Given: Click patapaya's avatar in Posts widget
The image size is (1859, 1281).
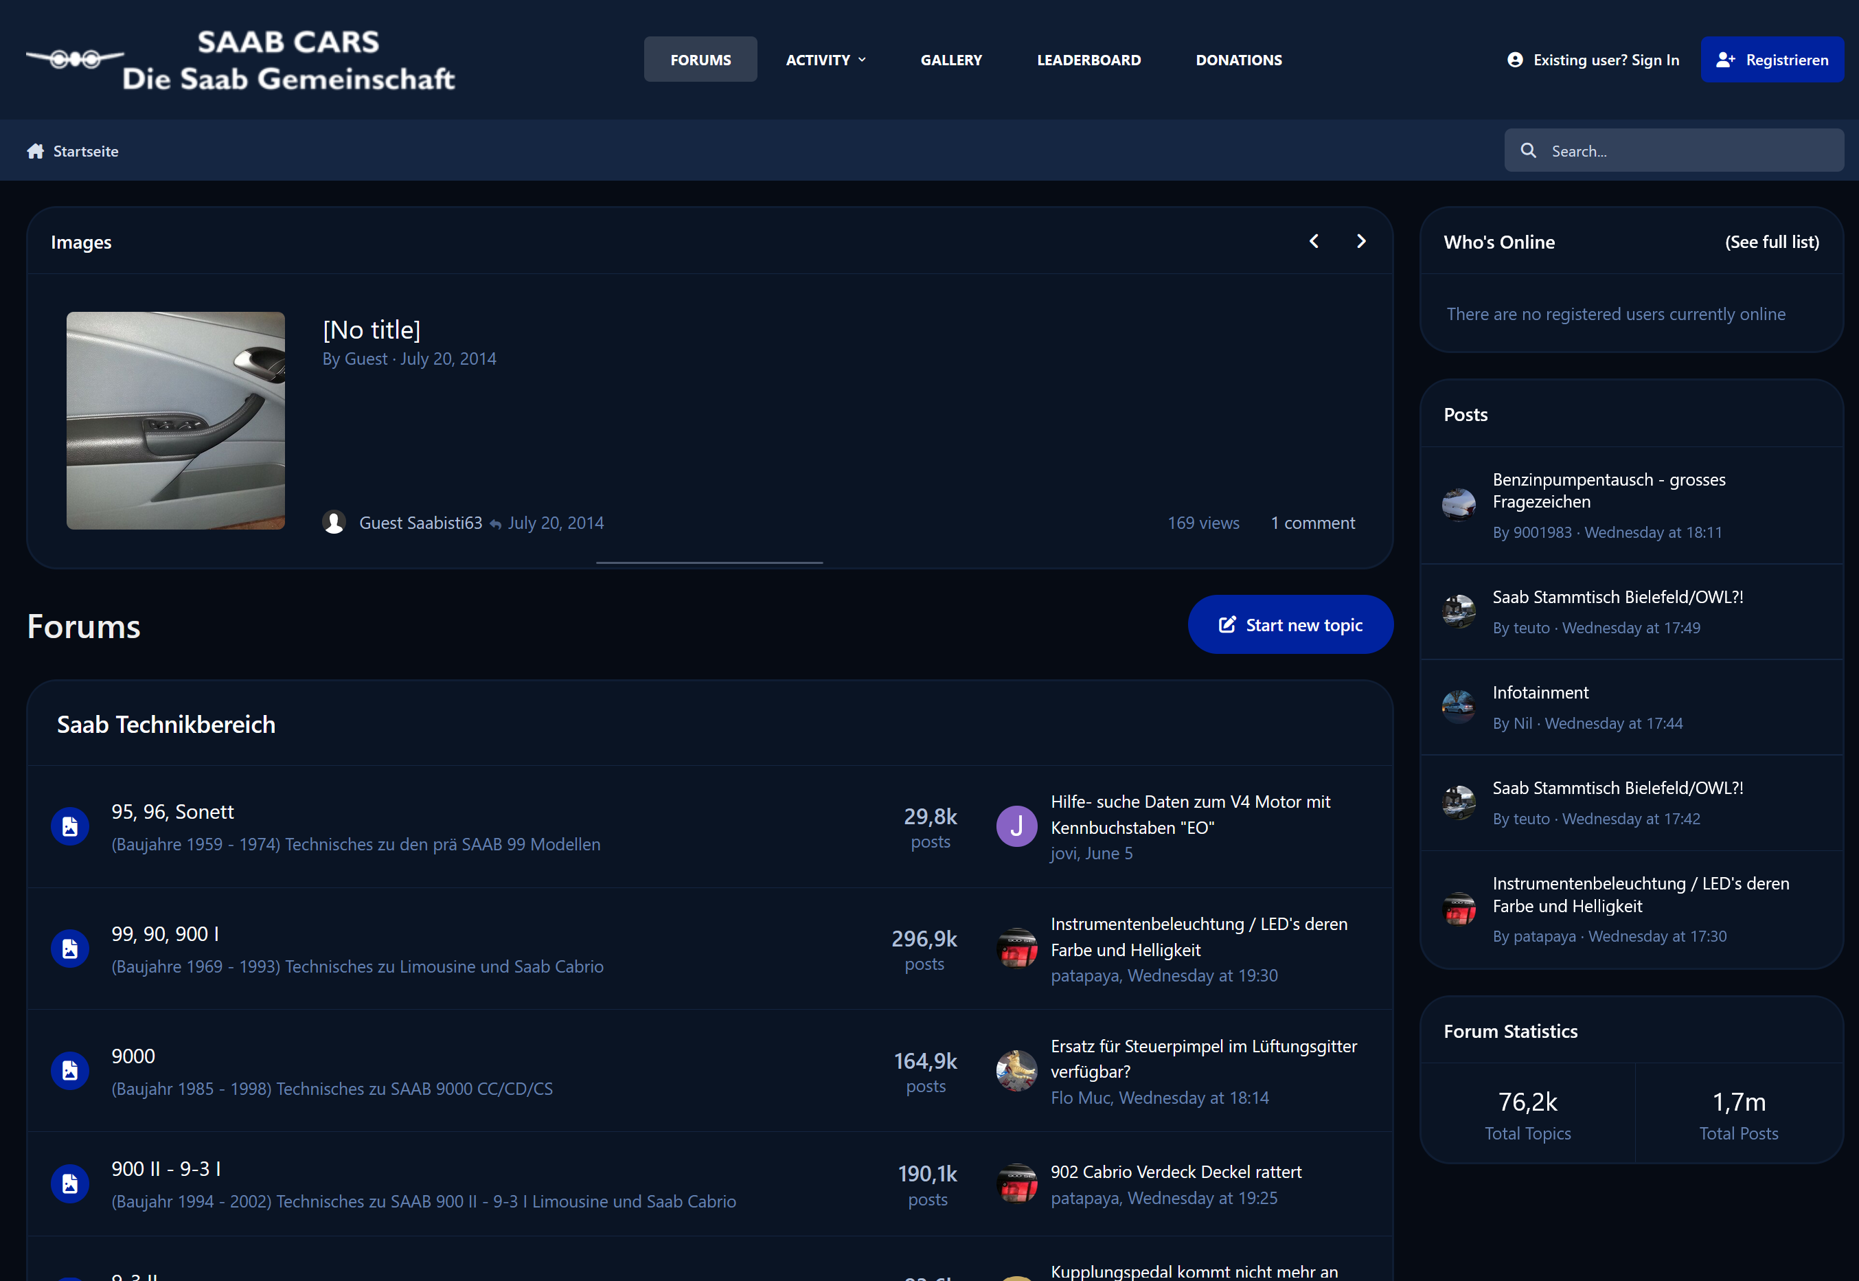Looking at the screenshot, I should pyautogui.click(x=1459, y=909).
